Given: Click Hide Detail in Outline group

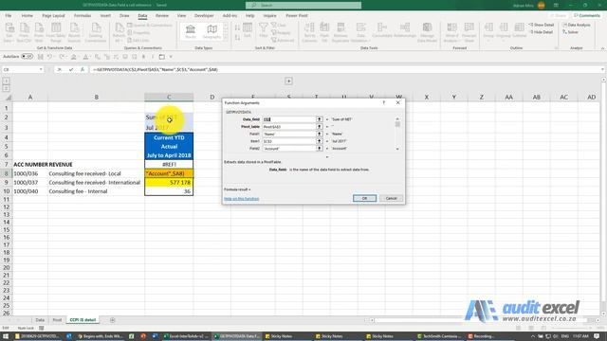Looking at the screenshot, I should [x=542, y=32].
